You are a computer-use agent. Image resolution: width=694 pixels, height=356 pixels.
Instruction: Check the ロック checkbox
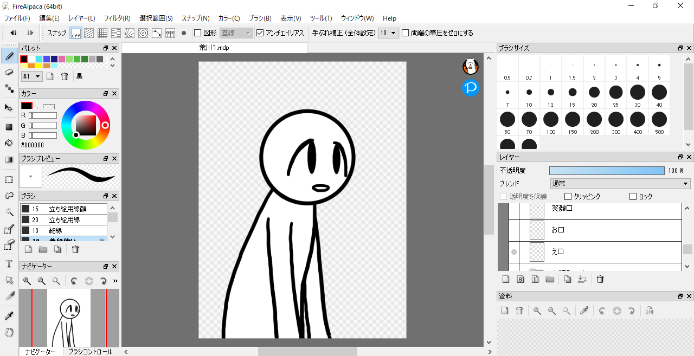[633, 196]
